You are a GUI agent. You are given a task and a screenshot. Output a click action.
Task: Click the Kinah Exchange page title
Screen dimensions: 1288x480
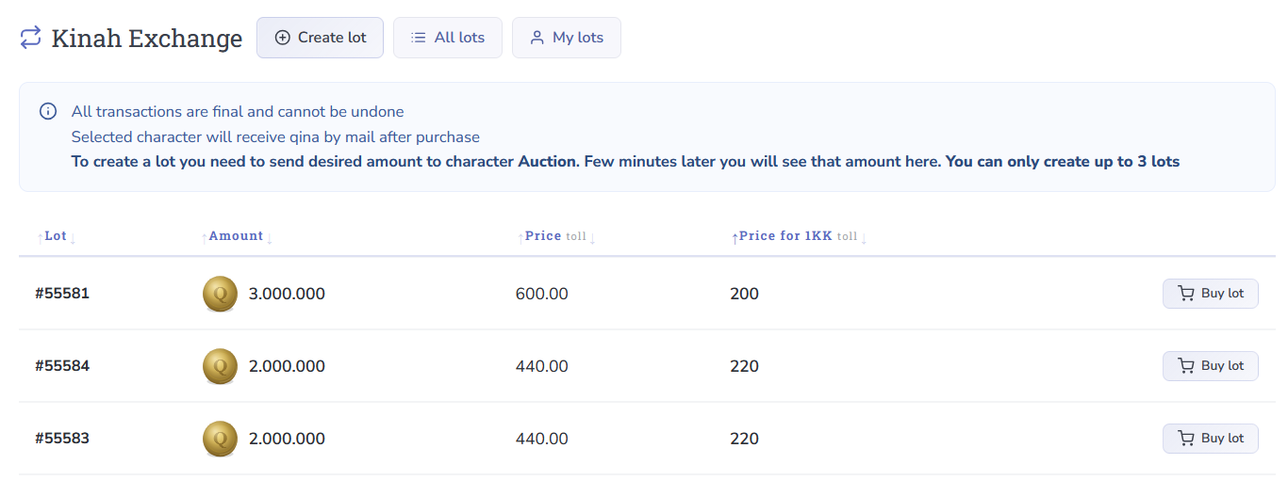[x=147, y=39]
